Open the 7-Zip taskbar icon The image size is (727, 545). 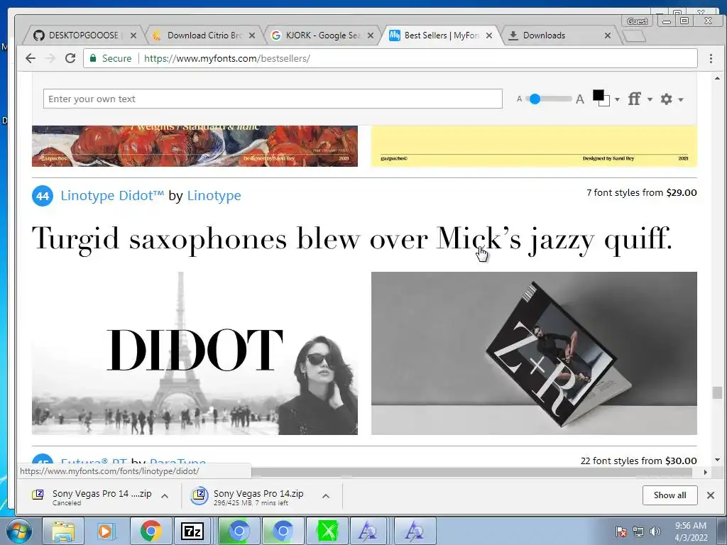coord(192,531)
